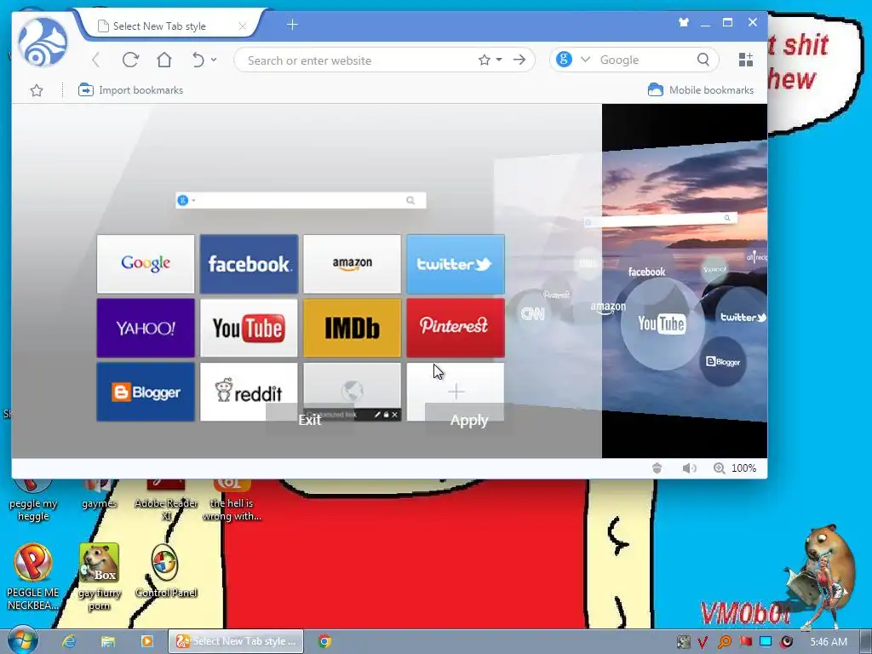The width and height of the screenshot is (872, 654).
Task: Expand the bookmark star dropdown arrow
Action: click(499, 60)
